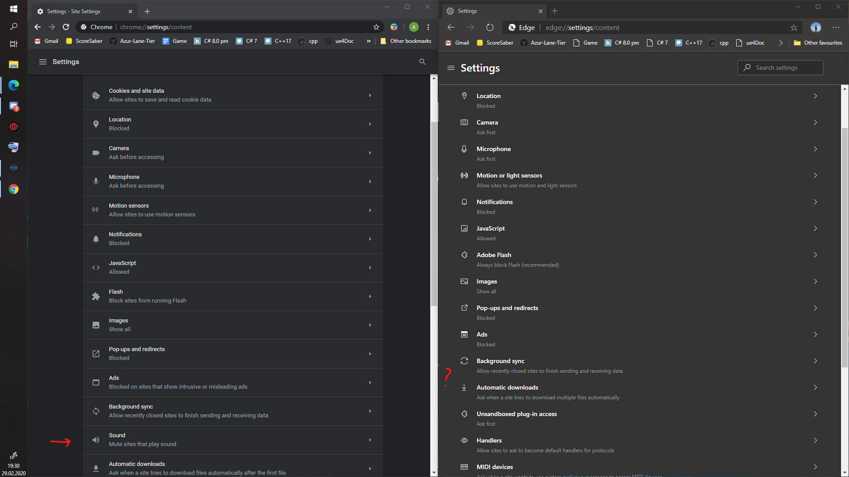Open Azur-Lane-Tier bookmark in Chrome

point(133,41)
